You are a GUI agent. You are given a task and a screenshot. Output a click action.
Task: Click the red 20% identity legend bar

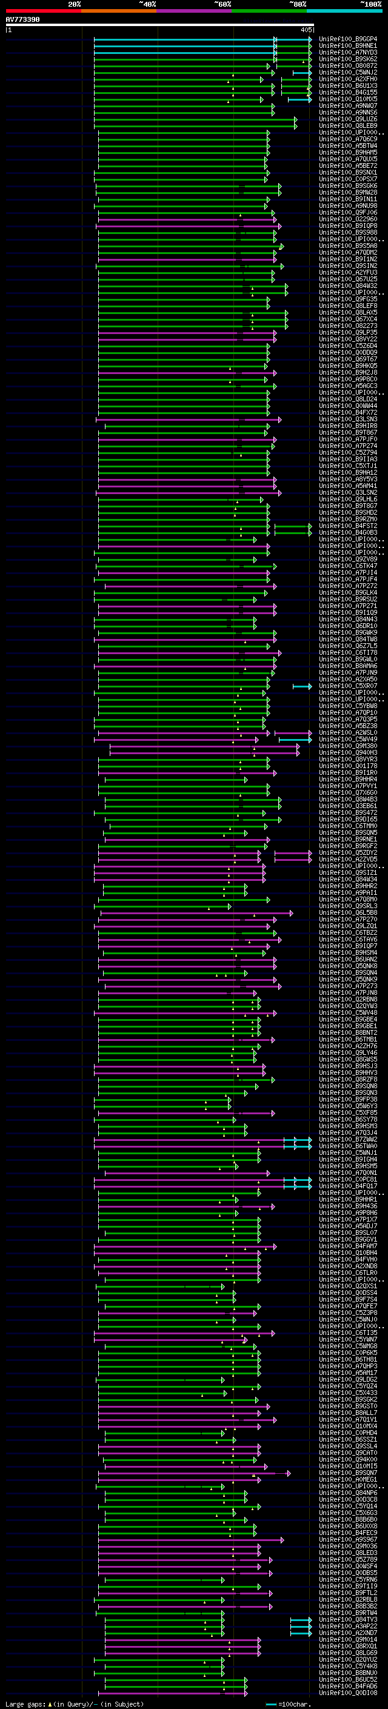point(43,11)
